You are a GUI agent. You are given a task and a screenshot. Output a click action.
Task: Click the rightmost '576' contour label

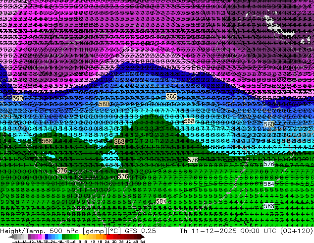click(269, 164)
